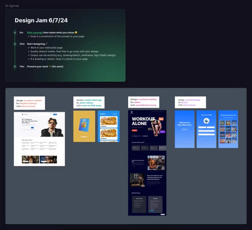Open the 'Pick a prompt' link
The width and height of the screenshot is (252, 230).
point(35,33)
